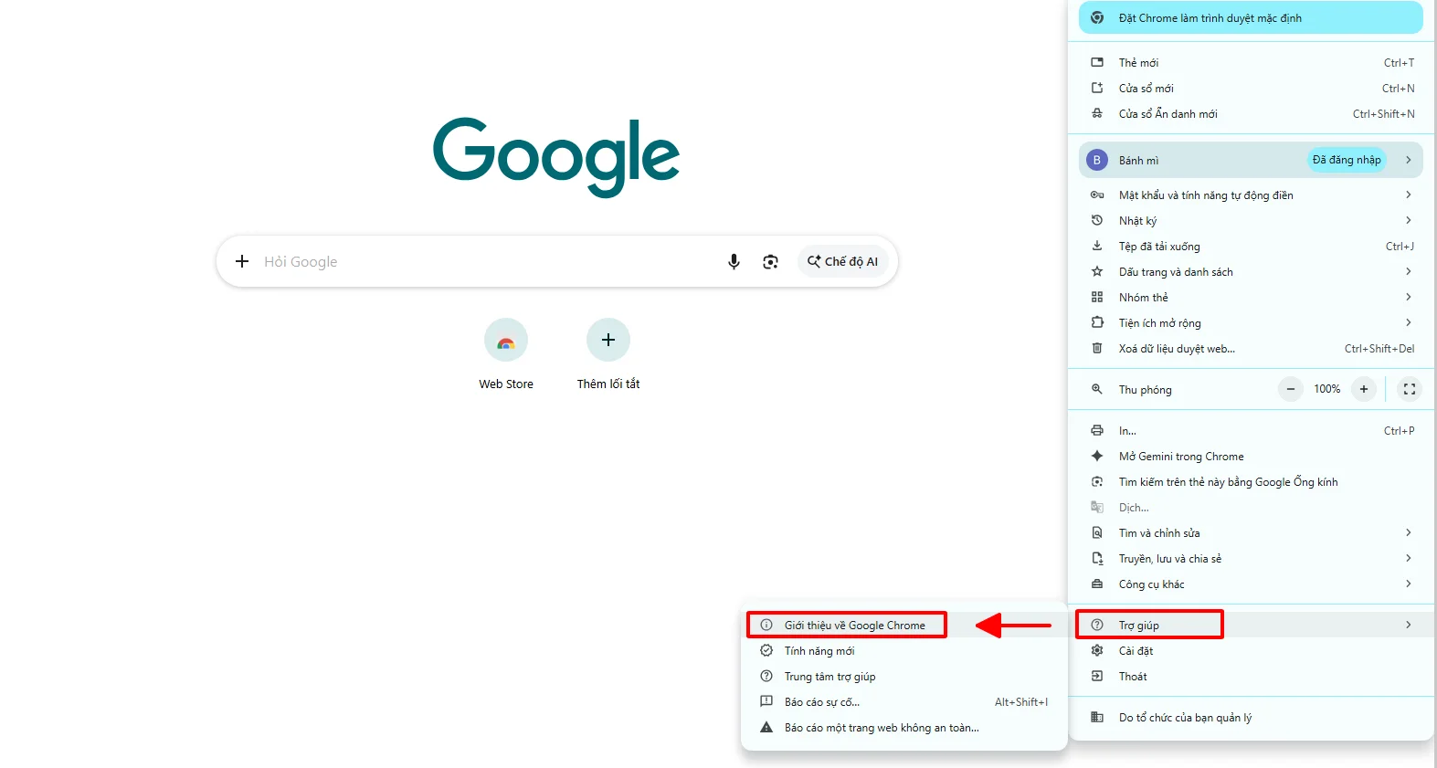Click the bookmark star icon

coord(1097,271)
